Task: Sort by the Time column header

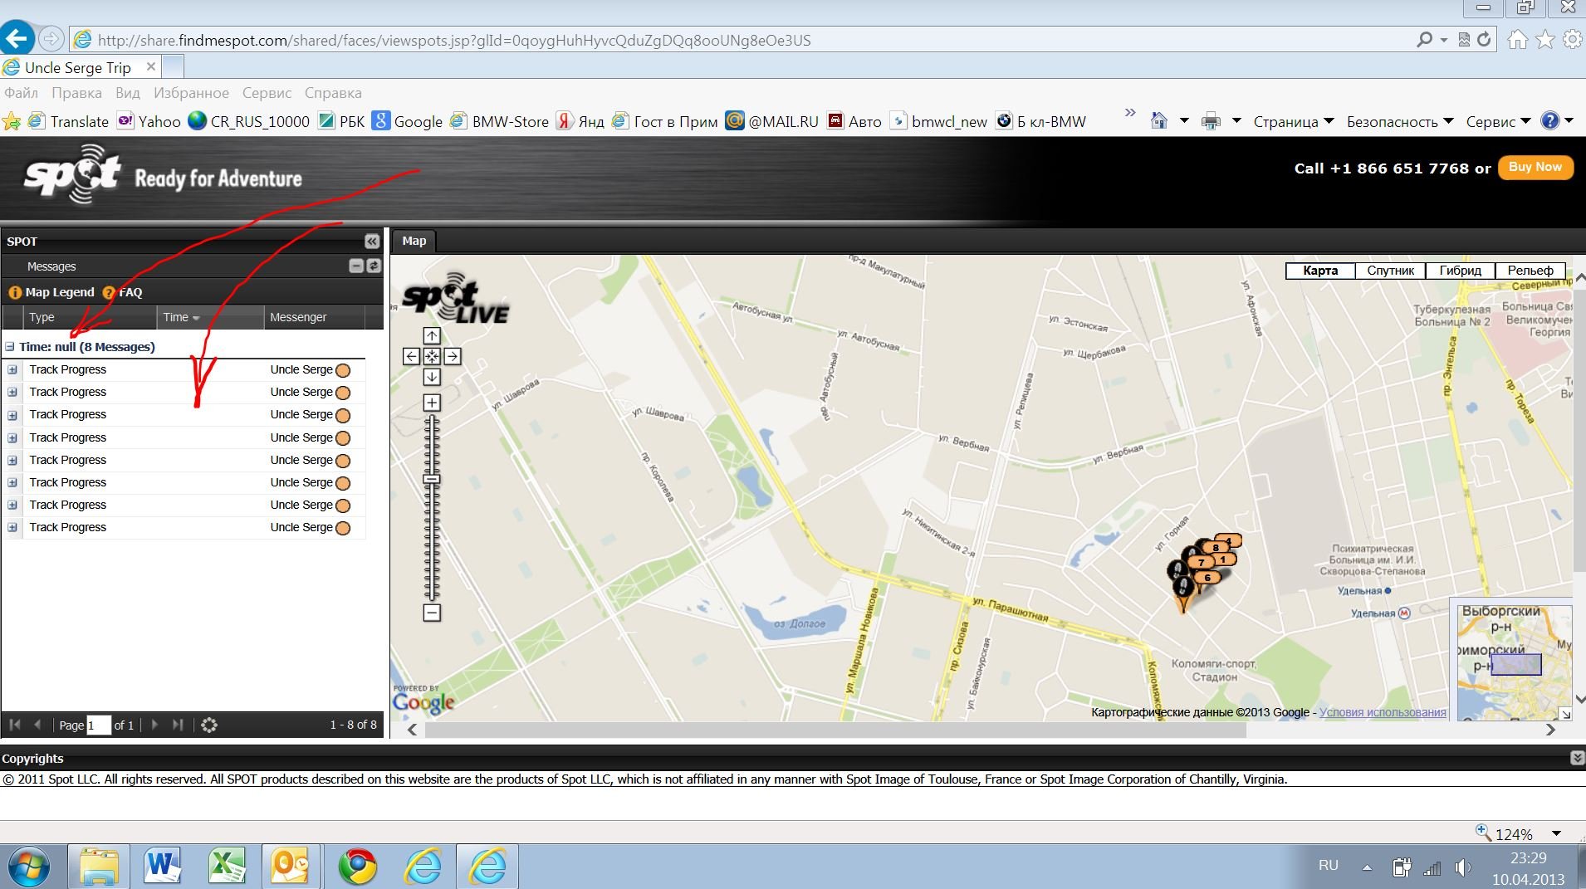Action: [210, 317]
